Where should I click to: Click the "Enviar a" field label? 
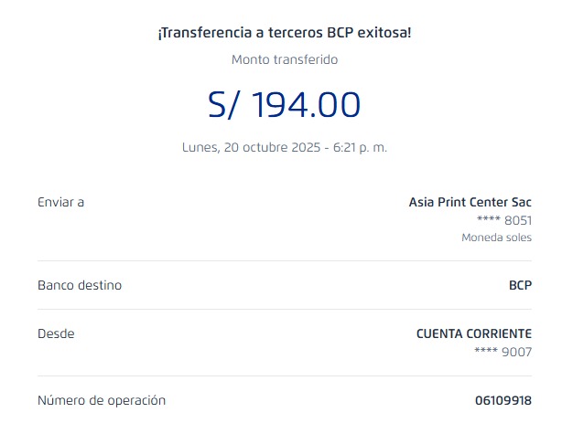point(60,202)
